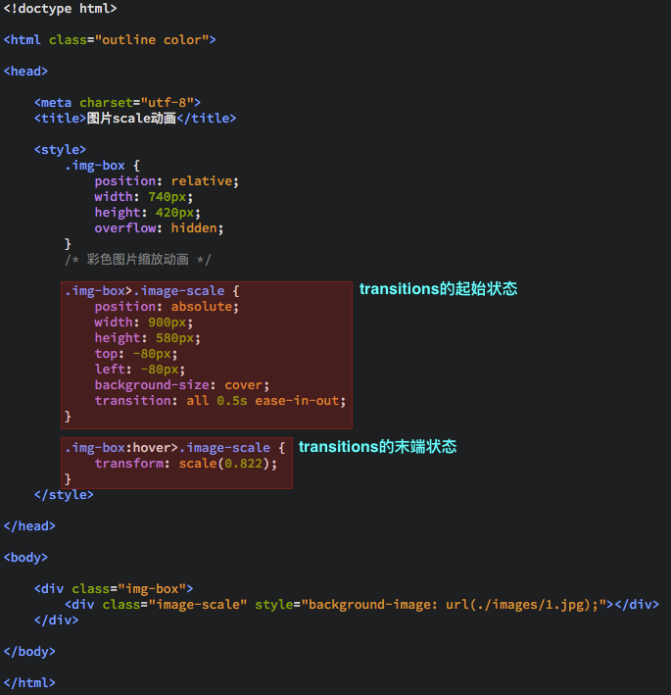
Task: Click the meta charset="utf-8" line
Action: click(x=118, y=103)
